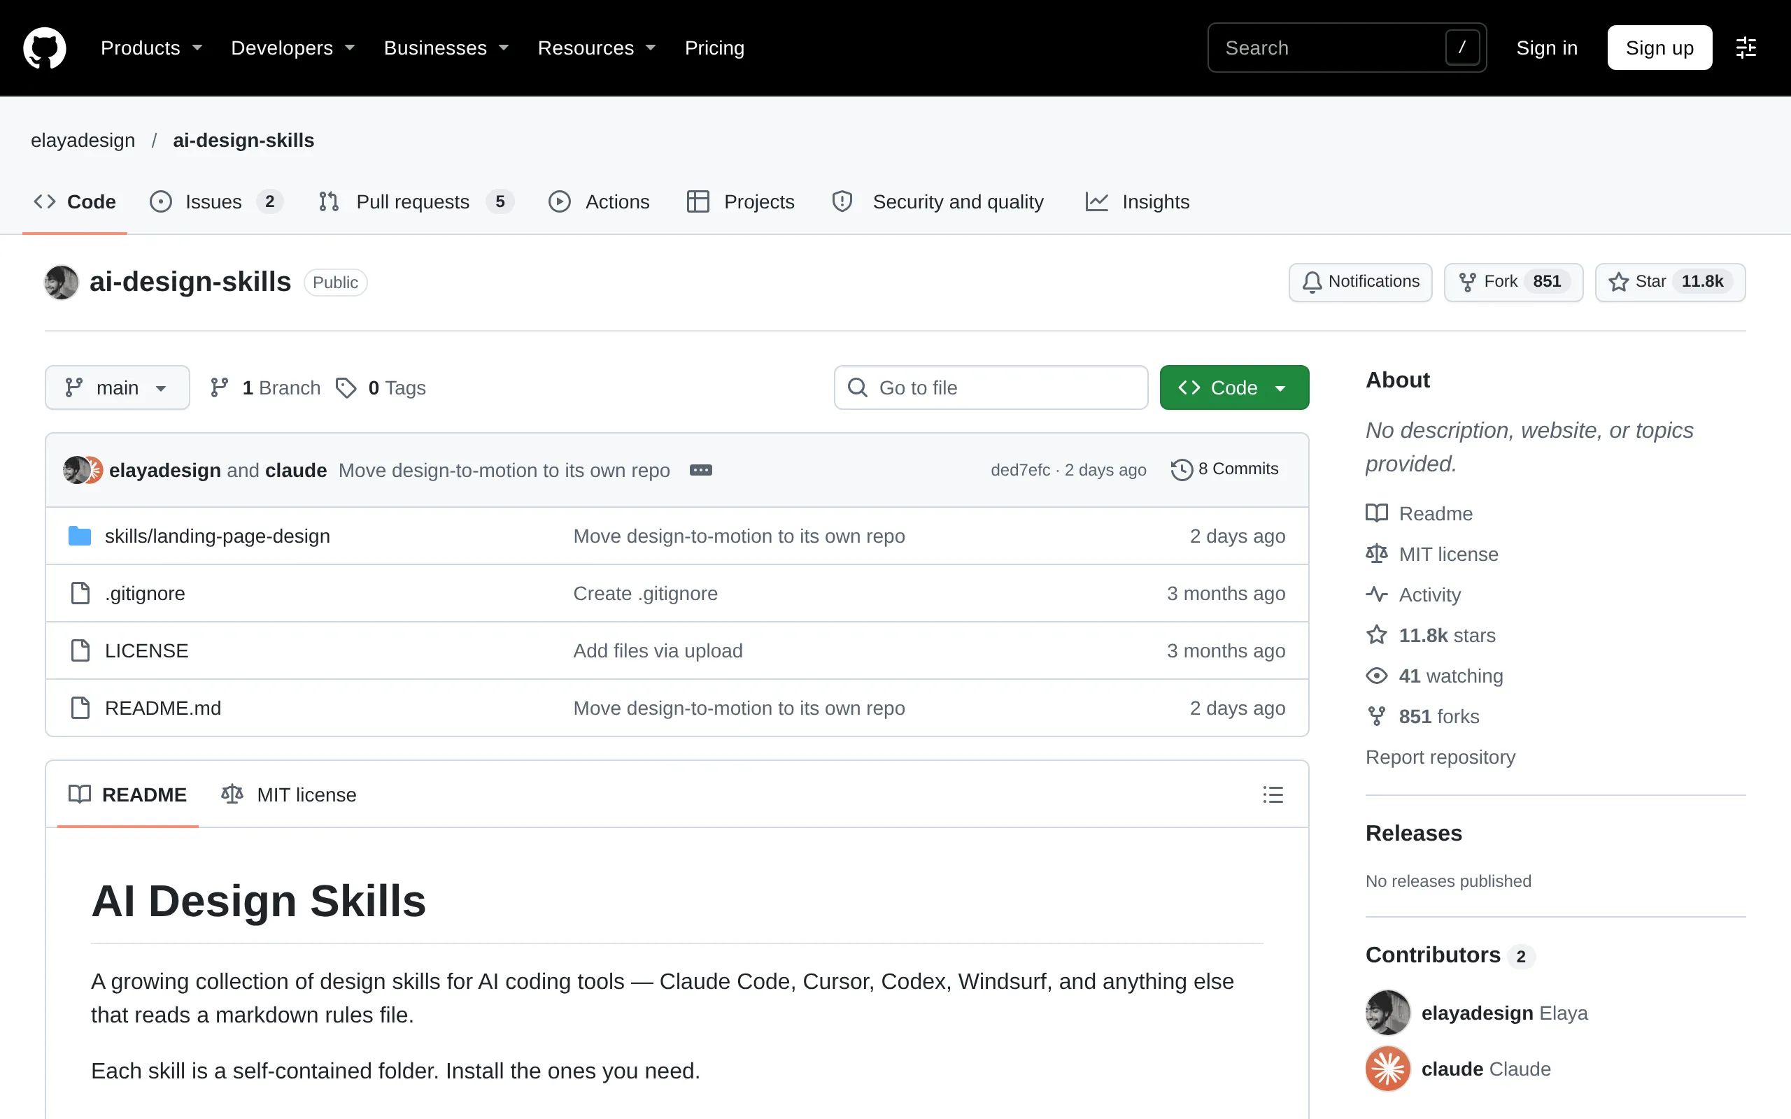Viewport: 1791px width, 1119px height.
Task: Click Report repository link
Action: pos(1440,757)
